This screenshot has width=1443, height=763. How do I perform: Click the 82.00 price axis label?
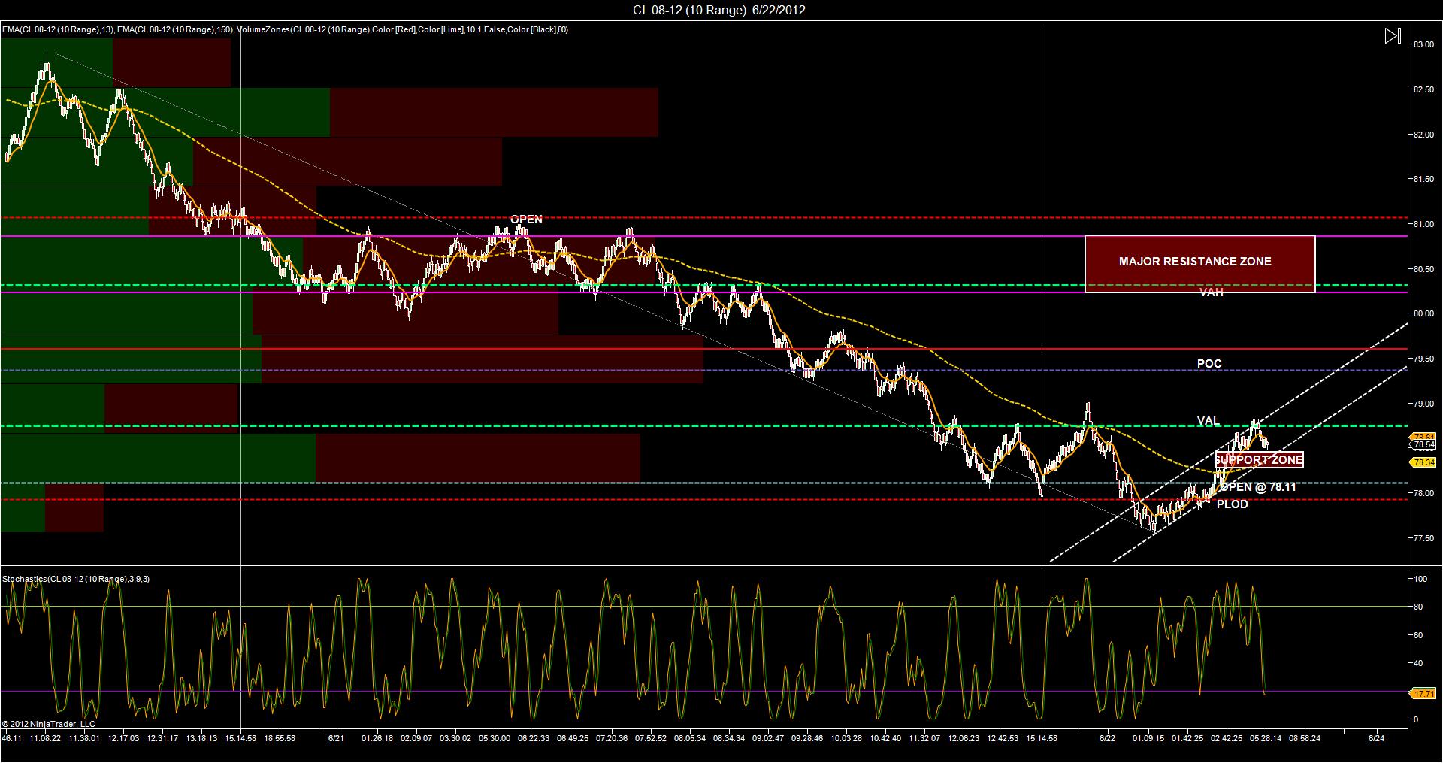1423,135
